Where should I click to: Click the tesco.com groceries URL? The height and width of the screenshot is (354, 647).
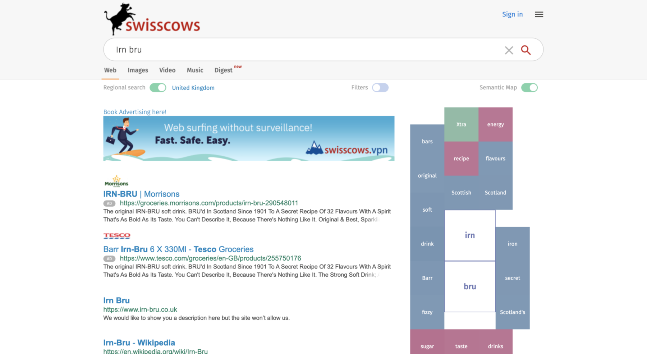210,258
